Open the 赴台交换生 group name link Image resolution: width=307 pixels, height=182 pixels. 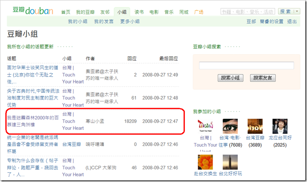coord(205,174)
